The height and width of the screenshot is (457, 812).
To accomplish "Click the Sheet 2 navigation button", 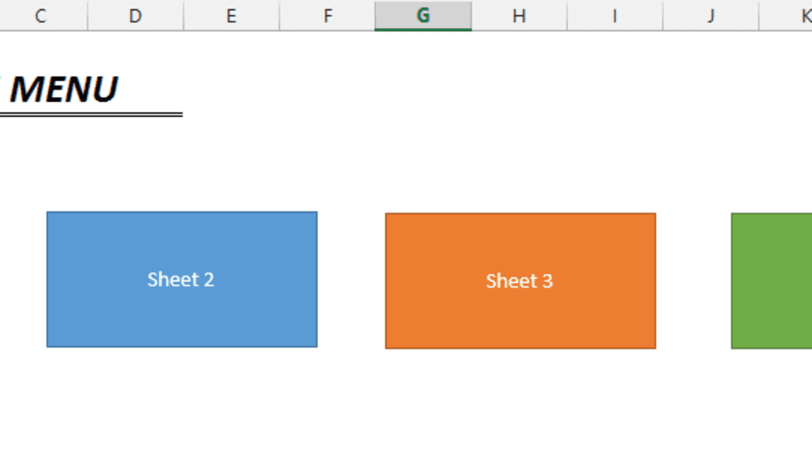I will pyautogui.click(x=181, y=279).
